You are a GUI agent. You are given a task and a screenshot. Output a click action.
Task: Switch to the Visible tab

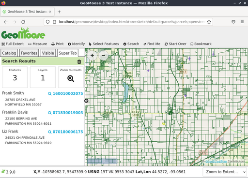click(x=48, y=53)
